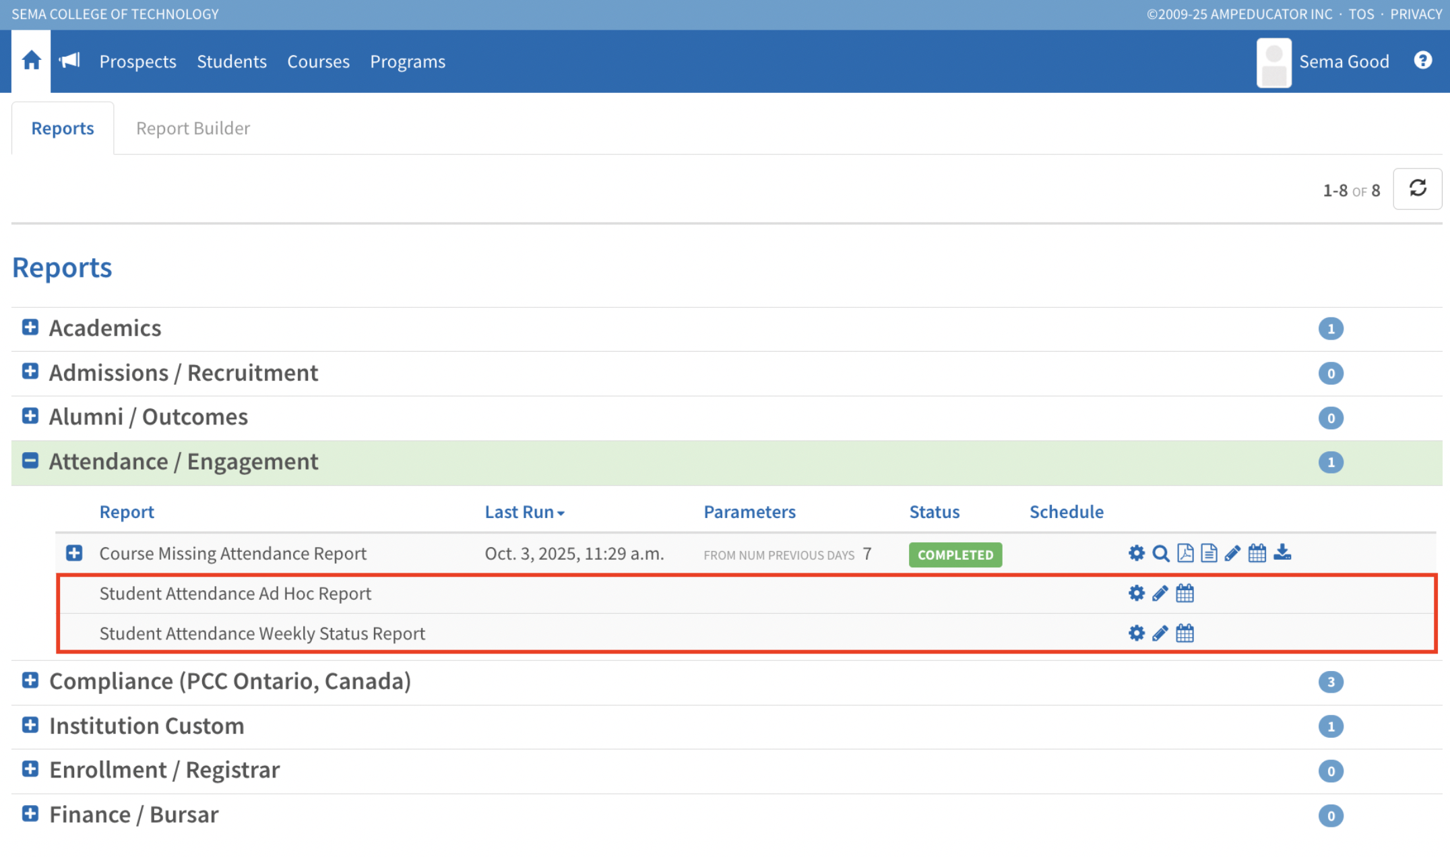
Task: Expand Course Missing Attendance Report row details
Action: [x=74, y=553]
